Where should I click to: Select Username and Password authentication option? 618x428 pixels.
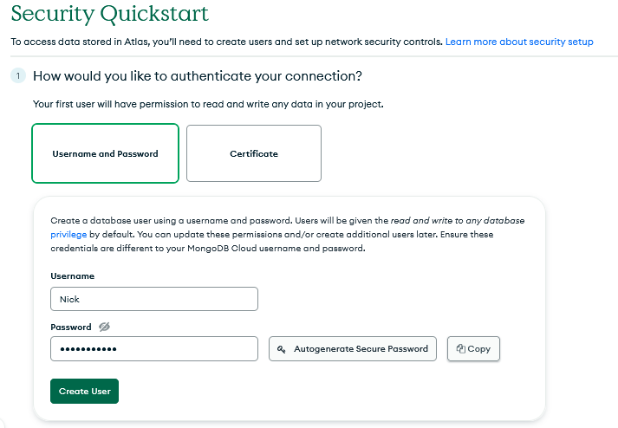point(105,153)
